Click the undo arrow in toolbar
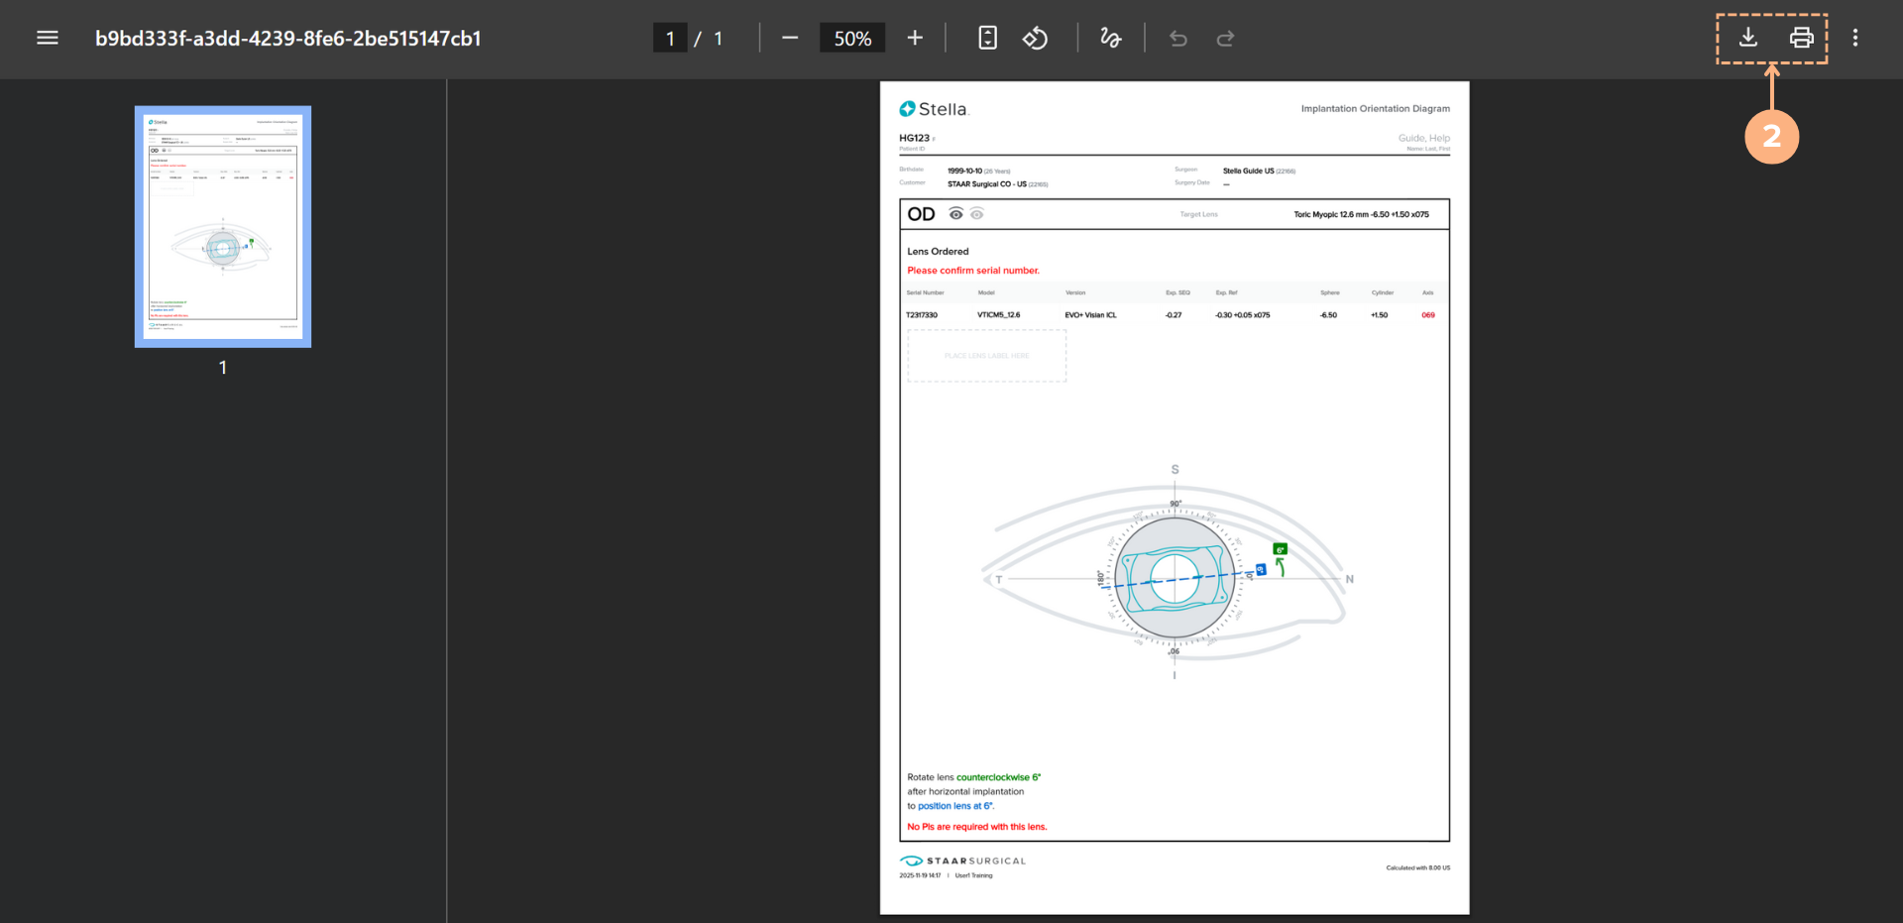 pyautogui.click(x=1177, y=38)
